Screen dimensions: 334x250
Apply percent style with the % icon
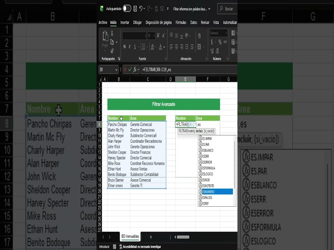pyautogui.click(x=220, y=42)
